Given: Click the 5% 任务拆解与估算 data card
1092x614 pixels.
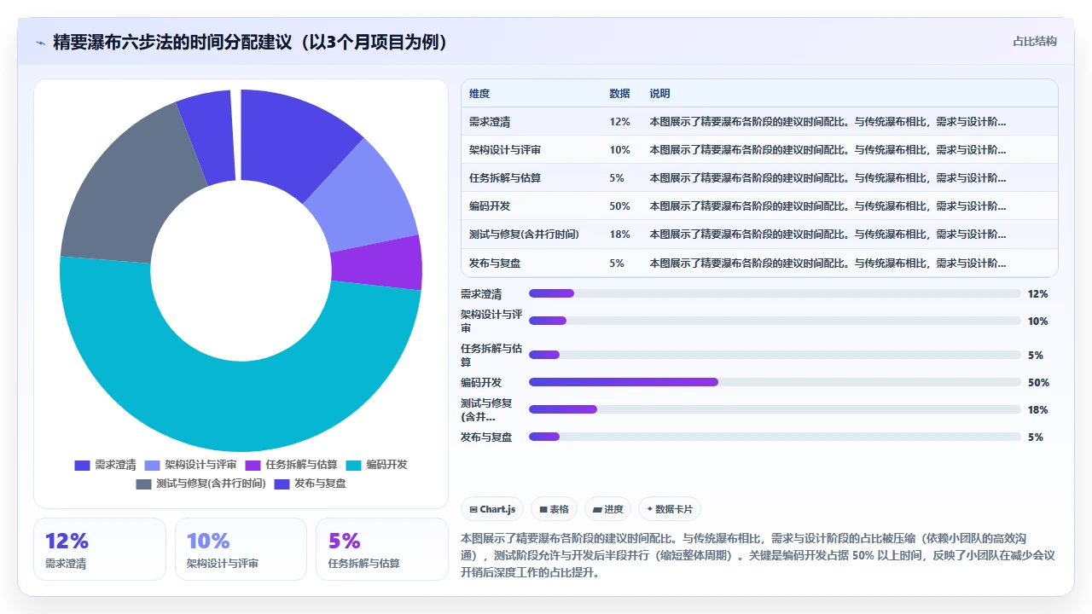Looking at the screenshot, I should point(382,549).
